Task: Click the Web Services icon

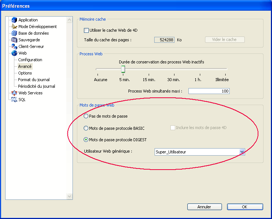Action: pos(14,93)
